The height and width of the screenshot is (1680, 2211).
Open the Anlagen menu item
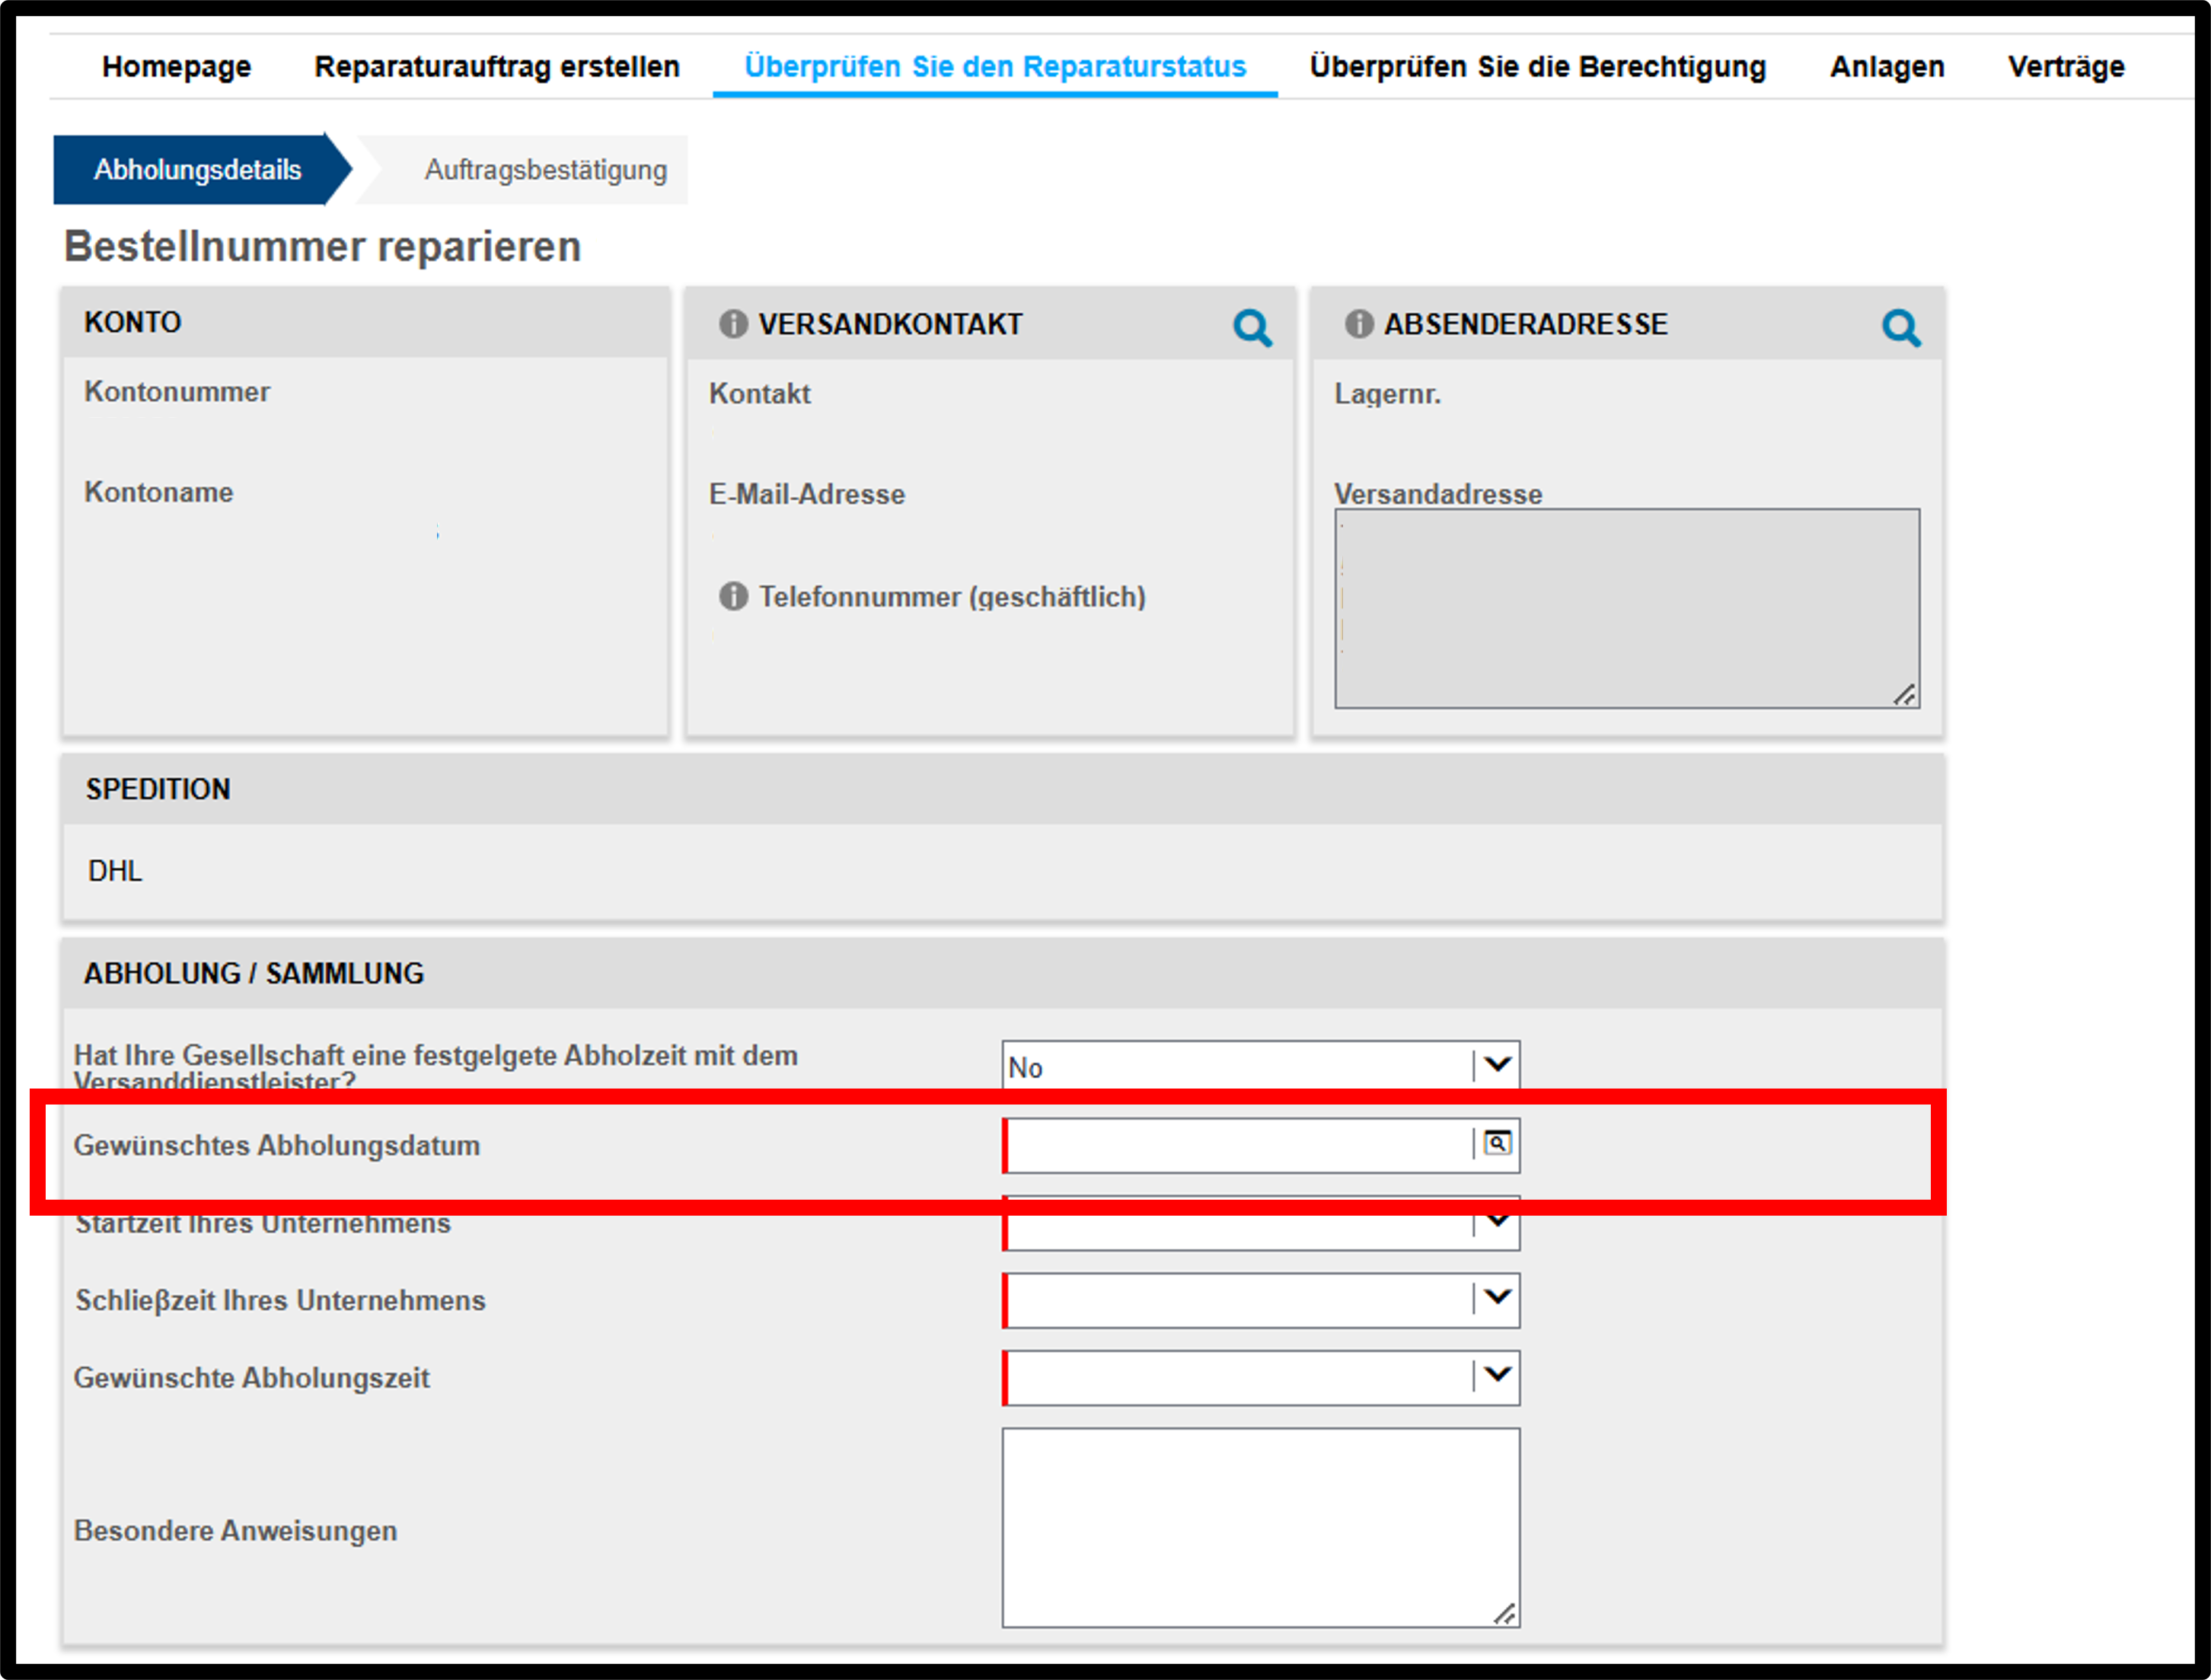[x=1887, y=67]
